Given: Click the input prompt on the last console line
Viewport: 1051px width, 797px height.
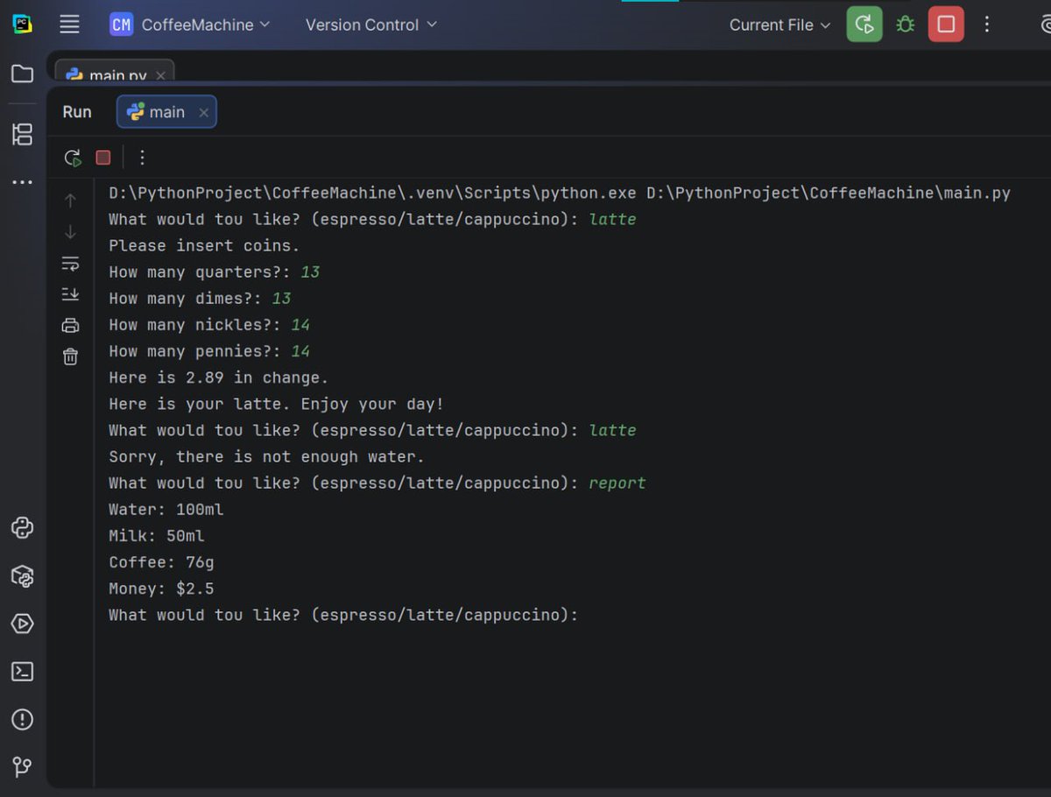Looking at the screenshot, I should (x=343, y=615).
